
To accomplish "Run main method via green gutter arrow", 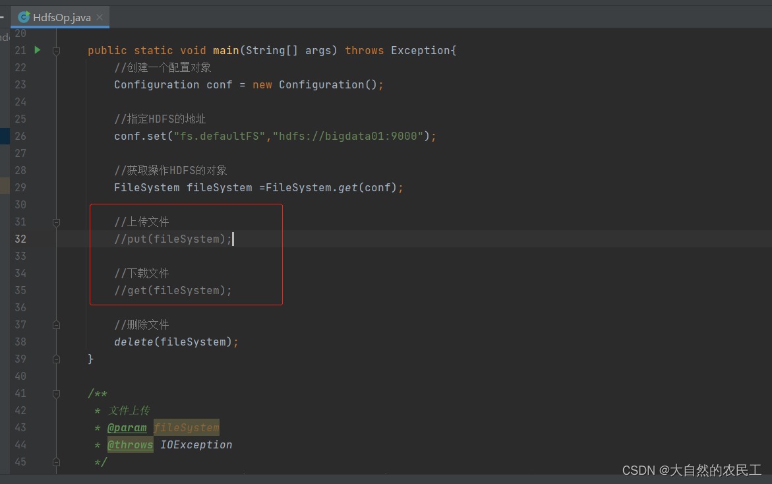I will (38, 50).
